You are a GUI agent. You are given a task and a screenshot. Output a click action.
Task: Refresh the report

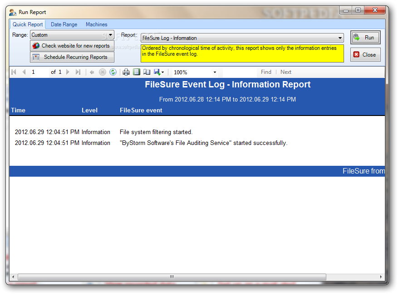coord(113,72)
